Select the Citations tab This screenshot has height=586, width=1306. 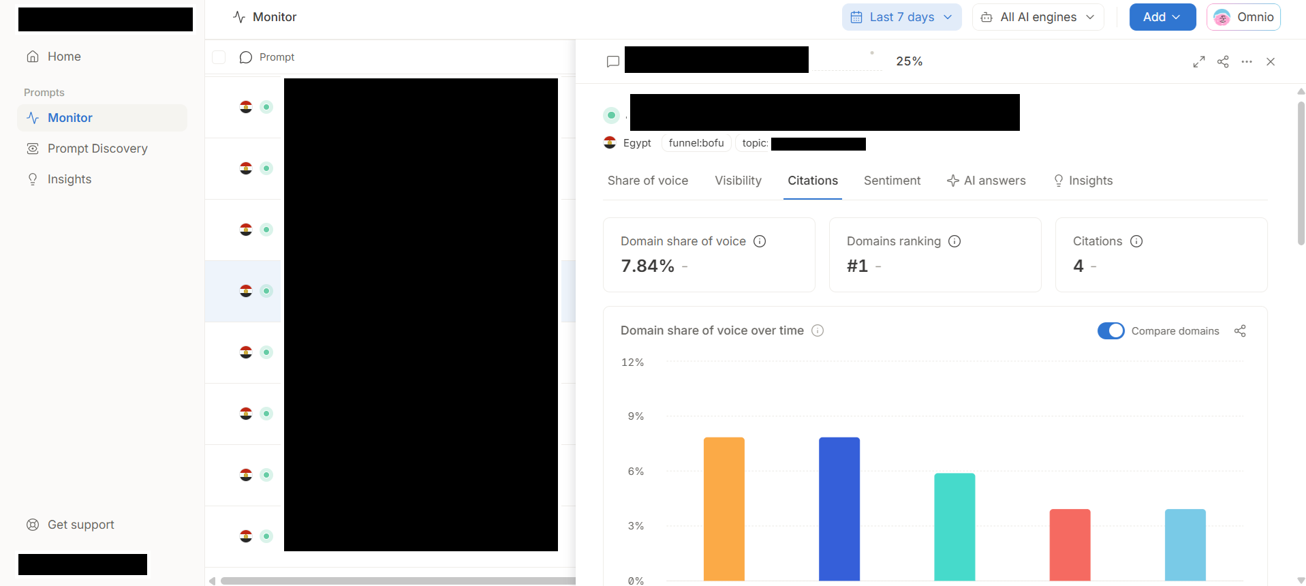(813, 181)
